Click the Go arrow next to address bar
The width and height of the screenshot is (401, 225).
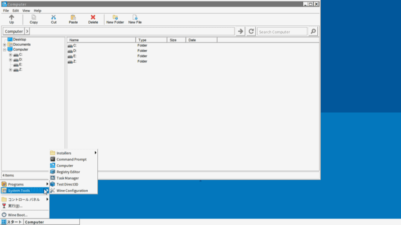pyautogui.click(x=241, y=31)
